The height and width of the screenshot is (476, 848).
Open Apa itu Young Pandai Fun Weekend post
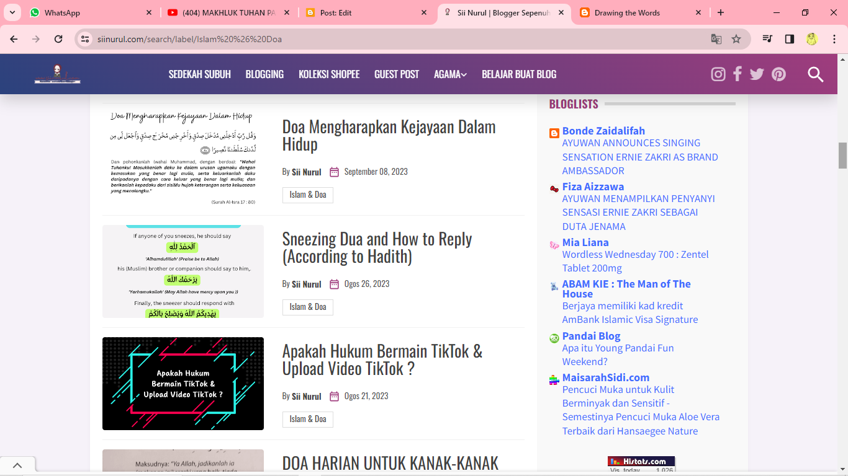tap(618, 355)
